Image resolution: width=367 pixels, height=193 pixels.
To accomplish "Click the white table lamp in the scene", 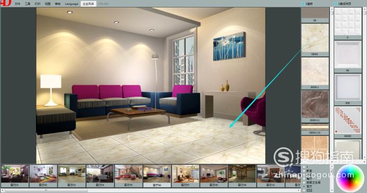I will [51, 90].
